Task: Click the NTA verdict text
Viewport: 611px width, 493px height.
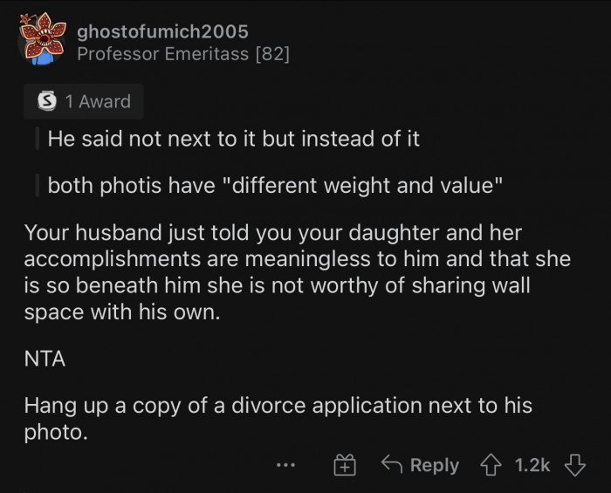Action: pos(45,358)
